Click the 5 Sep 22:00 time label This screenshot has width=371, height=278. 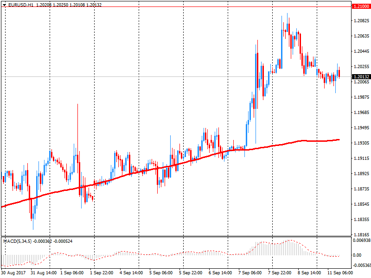coord(191,273)
